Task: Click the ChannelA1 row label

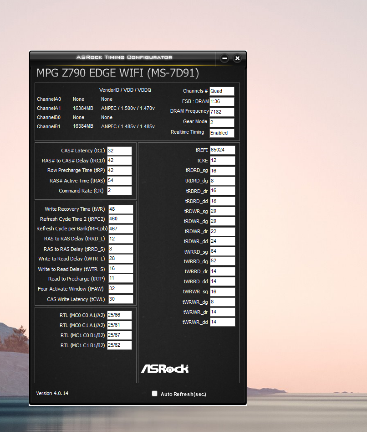Action: coord(49,108)
